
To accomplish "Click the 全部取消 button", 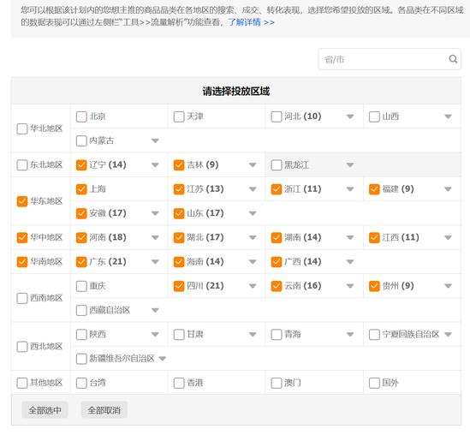I will click(104, 410).
